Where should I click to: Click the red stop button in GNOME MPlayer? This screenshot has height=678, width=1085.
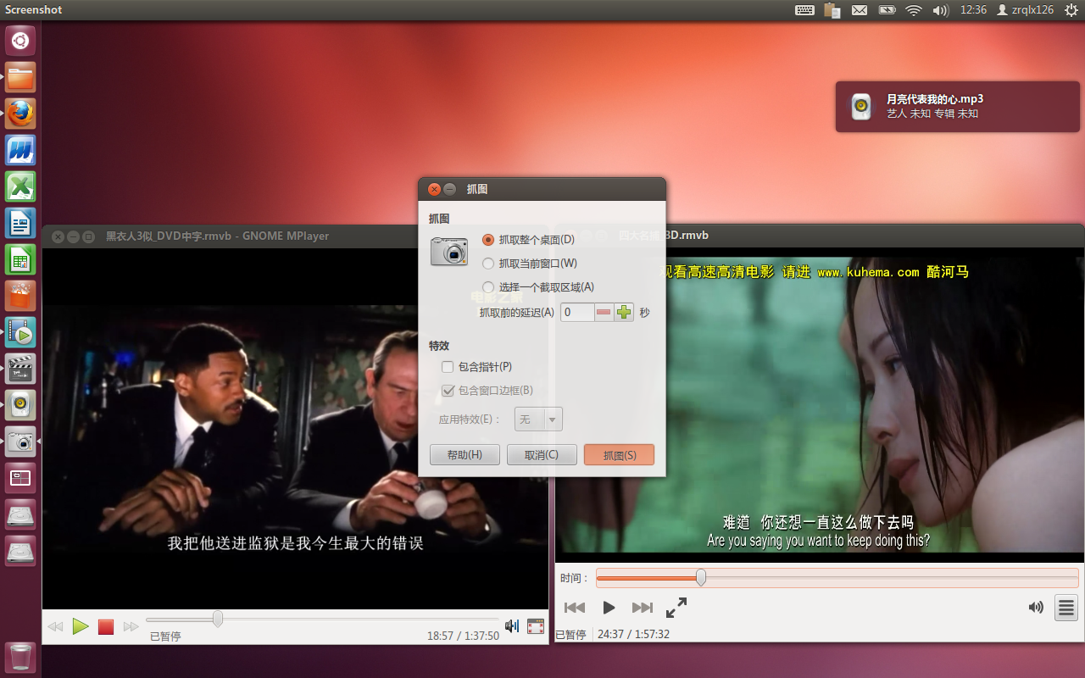pos(106,627)
